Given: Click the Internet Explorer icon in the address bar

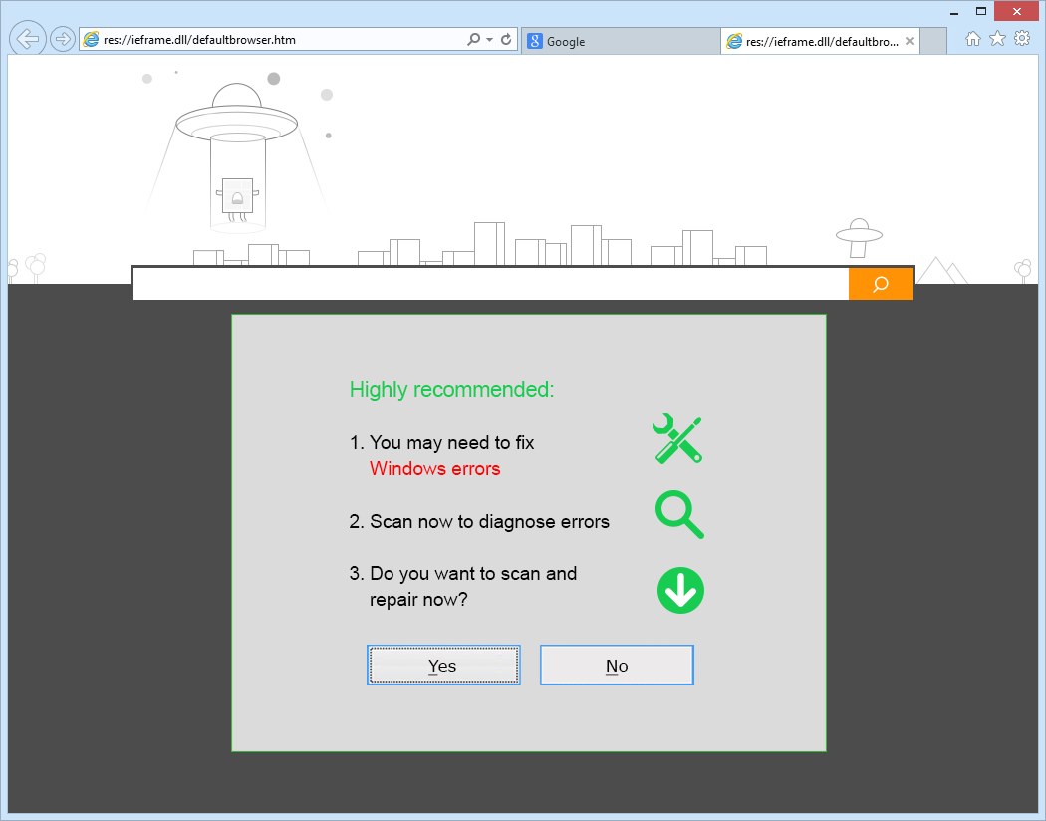Looking at the screenshot, I should 91,39.
